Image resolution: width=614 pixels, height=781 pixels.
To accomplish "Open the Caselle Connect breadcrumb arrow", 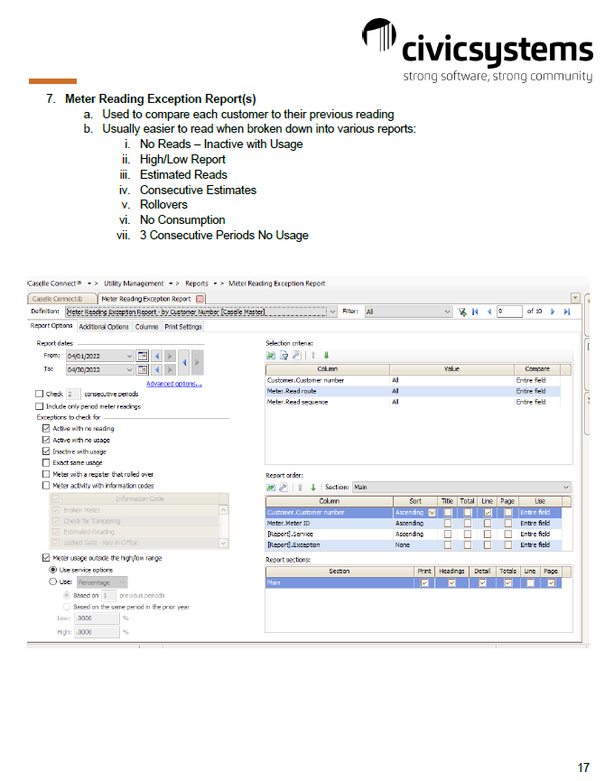I will (x=89, y=284).
